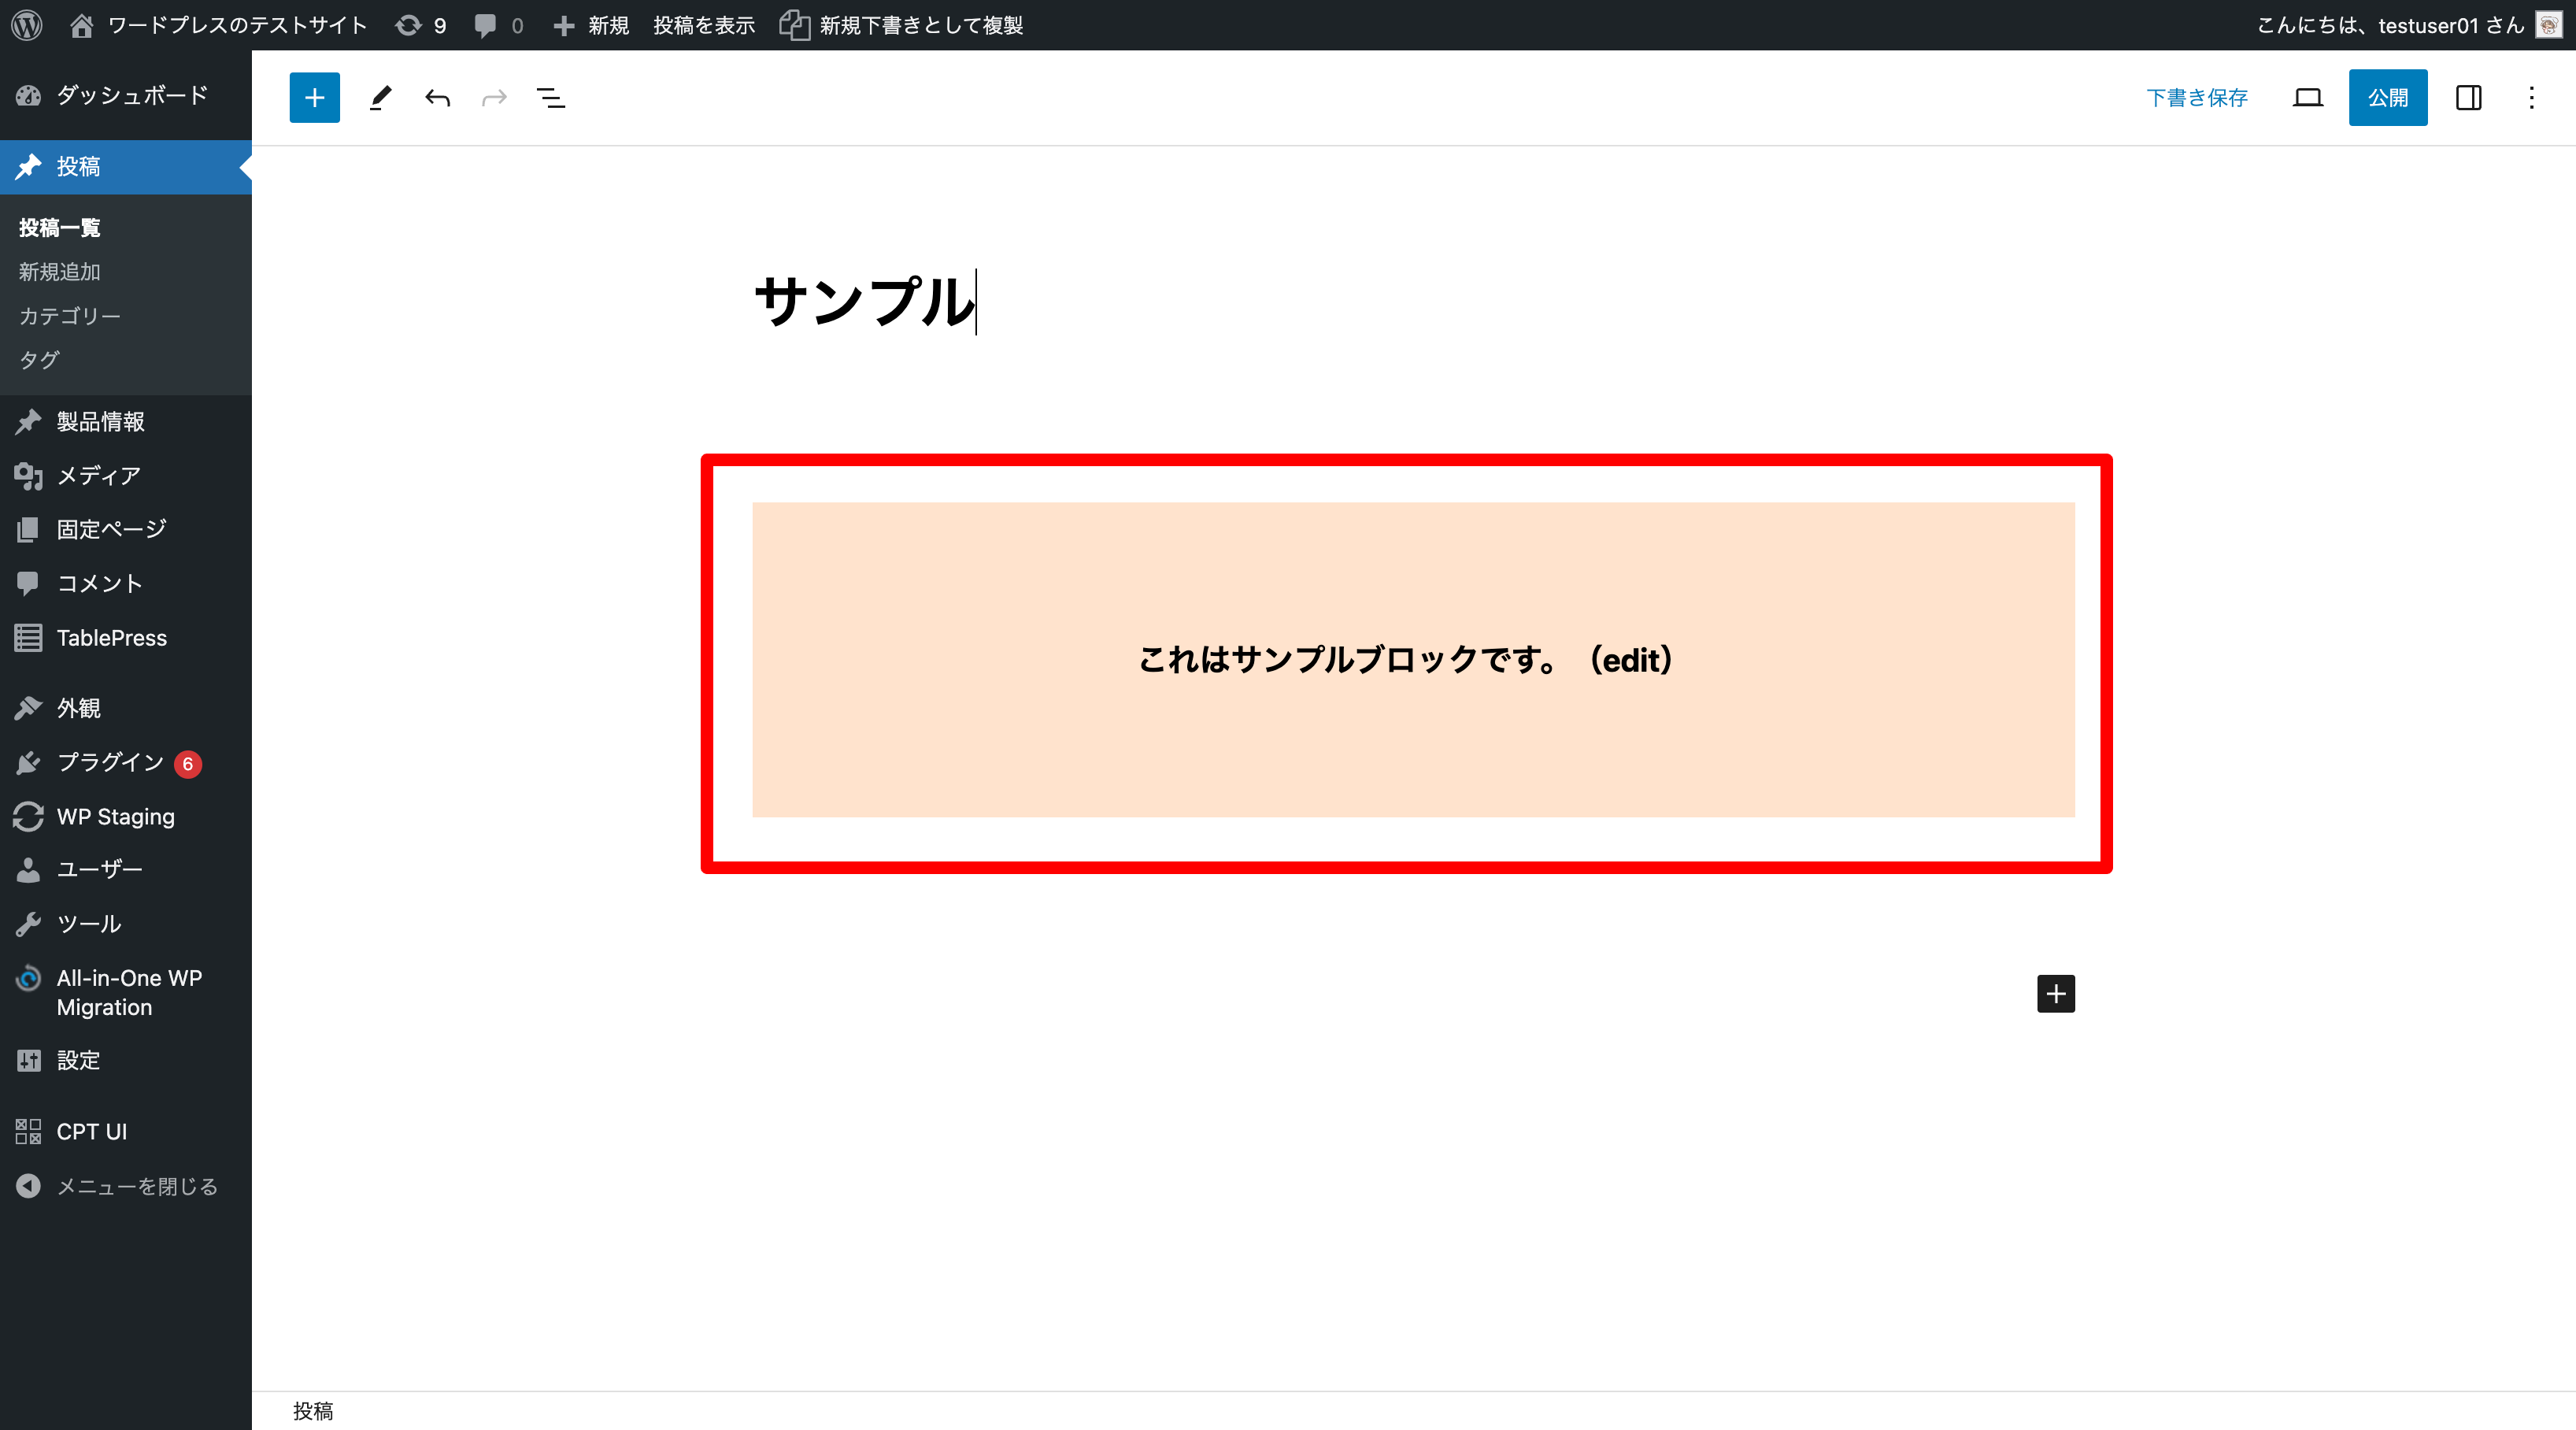
Task: Open 設定 settings menu
Action: (126, 1060)
